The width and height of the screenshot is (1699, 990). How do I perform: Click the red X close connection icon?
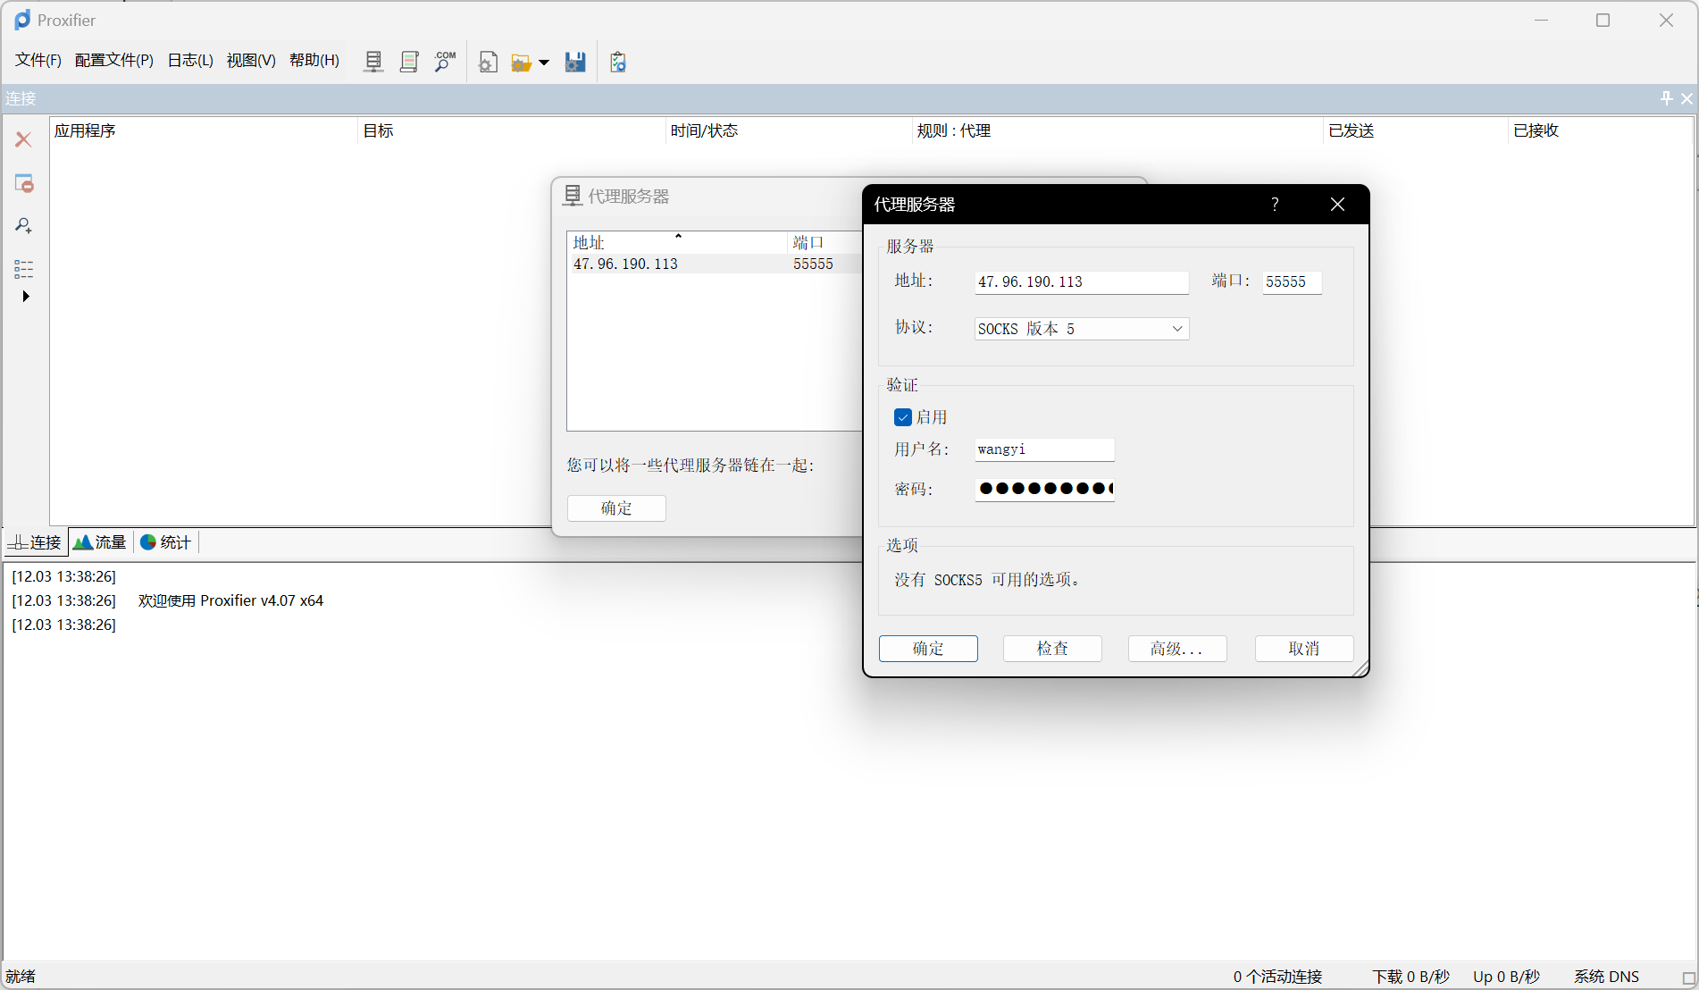[24, 139]
